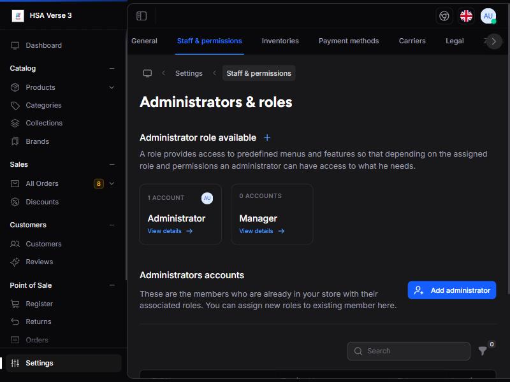Open the filter funnel icon
510x382 pixels.
click(483, 351)
